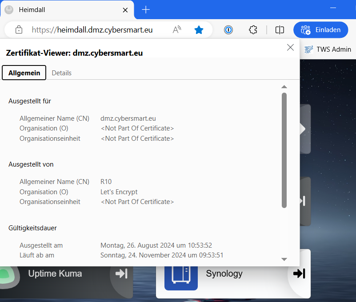This screenshot has height=302, width=356.
Task: Click the 'Ausgestellt am' label
Action: pos(41,245)
